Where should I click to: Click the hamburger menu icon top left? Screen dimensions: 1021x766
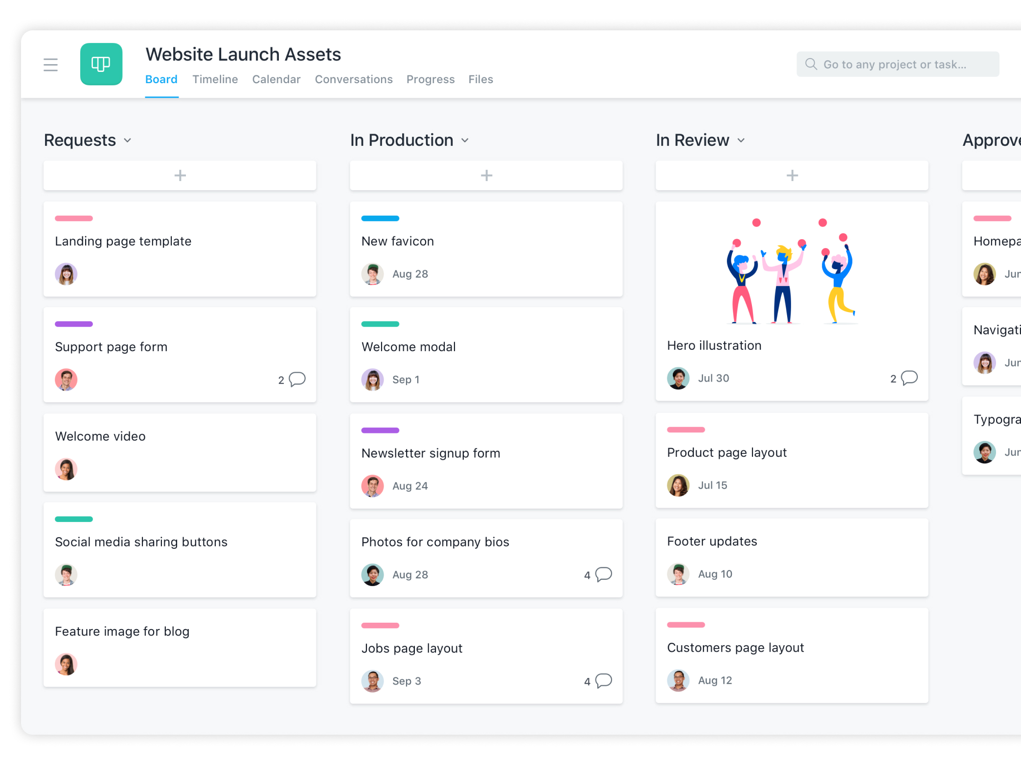(51, 64)
